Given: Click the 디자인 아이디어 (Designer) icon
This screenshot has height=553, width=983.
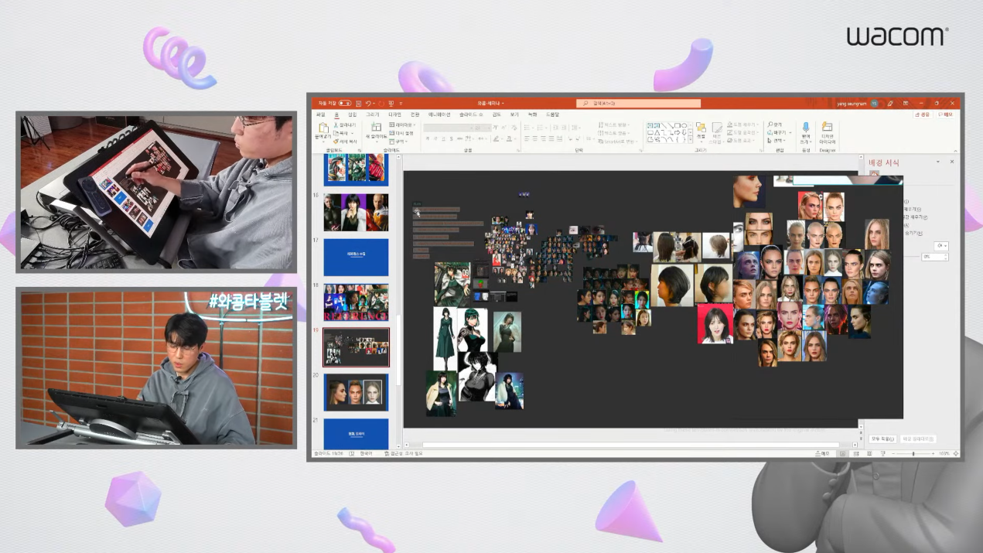Looking at the screenshot, I should pos(827,127).
